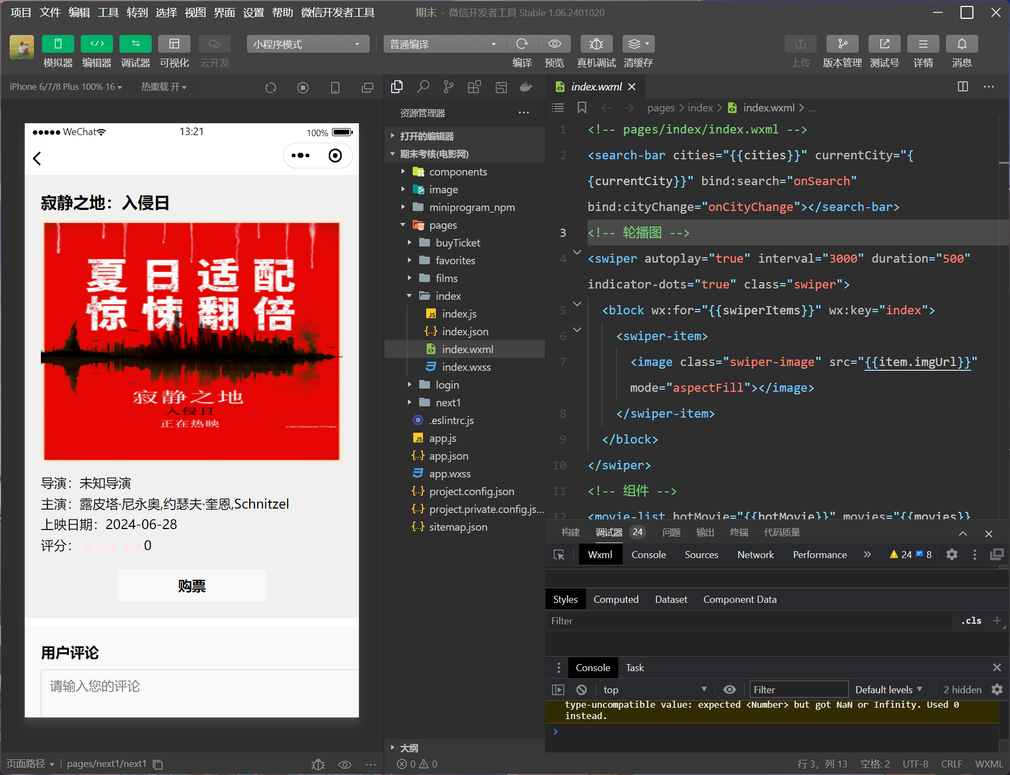1010x775 pixels.
Task: Open index.wxss in the file tree
Action: (x=466, y=367)
